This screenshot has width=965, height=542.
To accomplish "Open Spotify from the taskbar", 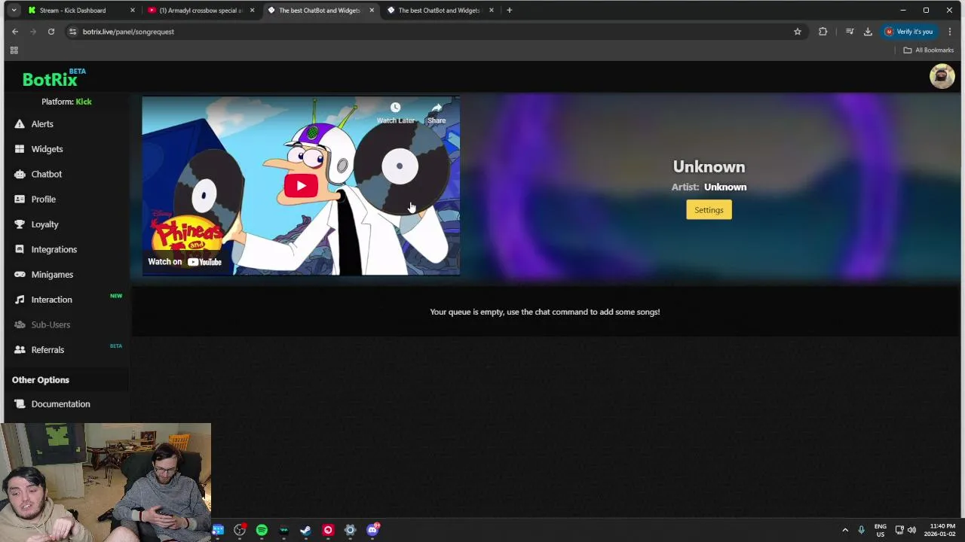I will pos(262,530).
